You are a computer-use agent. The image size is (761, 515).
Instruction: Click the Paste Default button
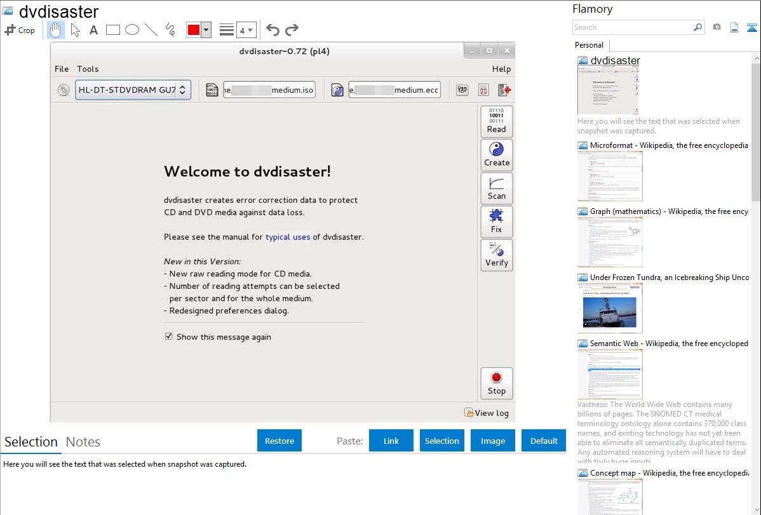pyautogui.click(x=544, y=441)
